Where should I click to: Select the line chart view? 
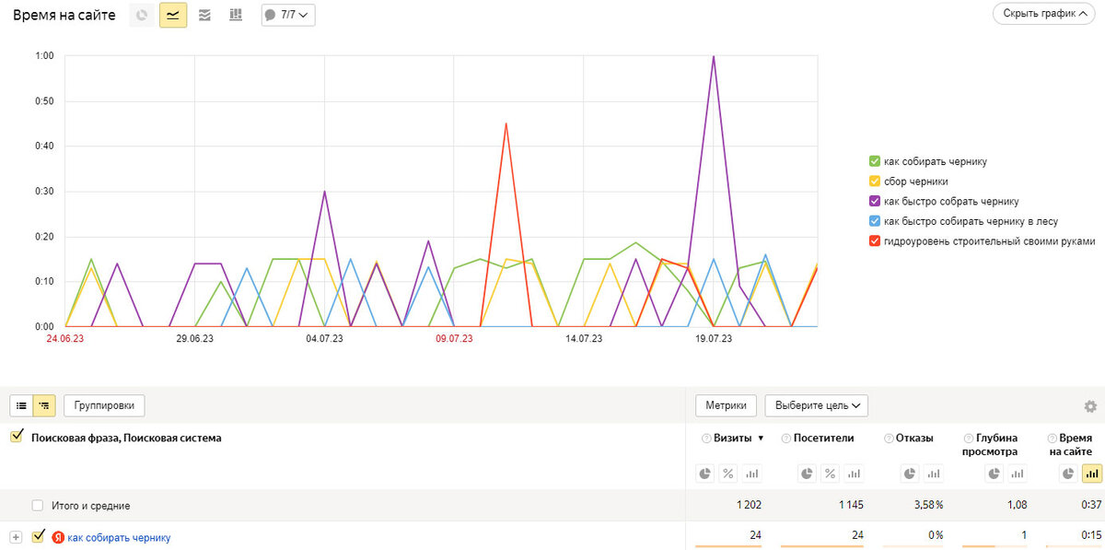pos(173,15)
